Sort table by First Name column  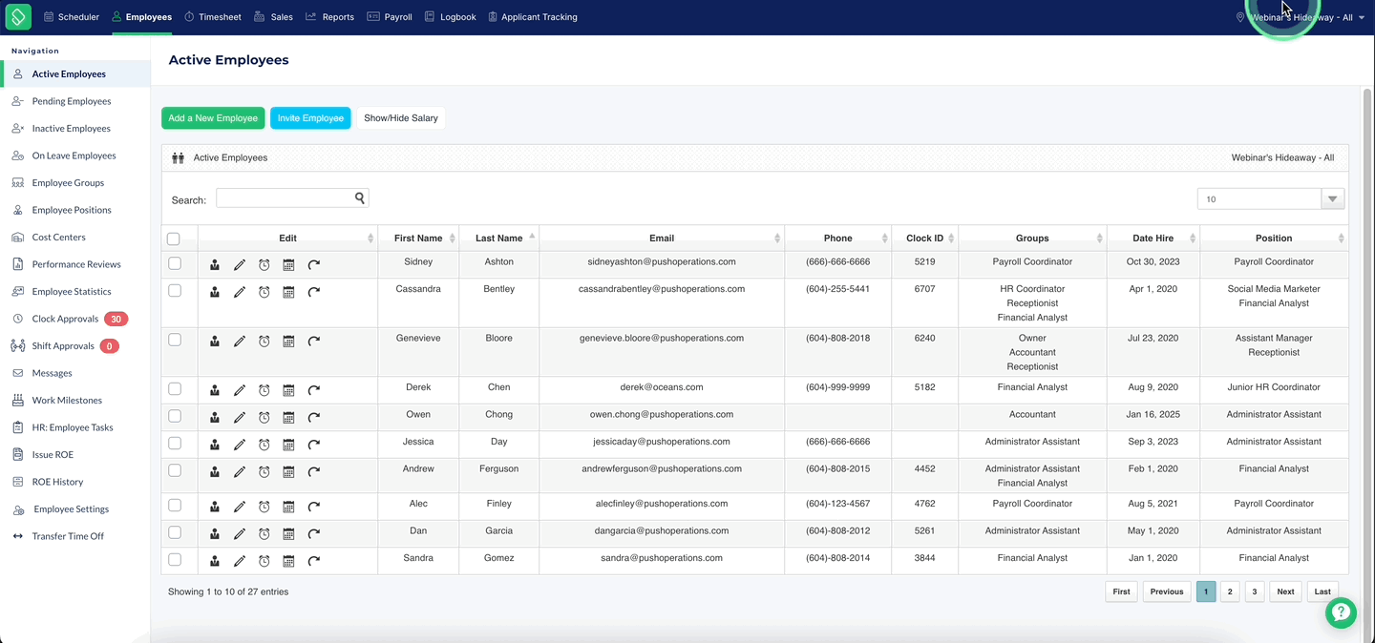pos(418,239)
